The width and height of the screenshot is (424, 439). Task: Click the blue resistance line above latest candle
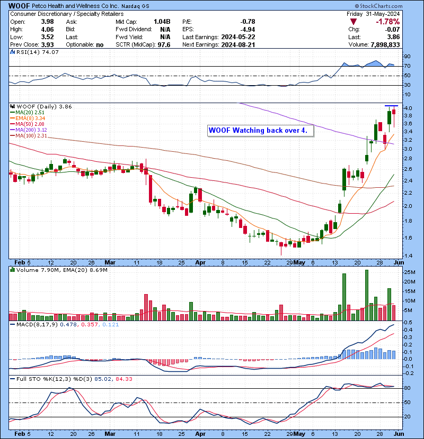[391, 106]
